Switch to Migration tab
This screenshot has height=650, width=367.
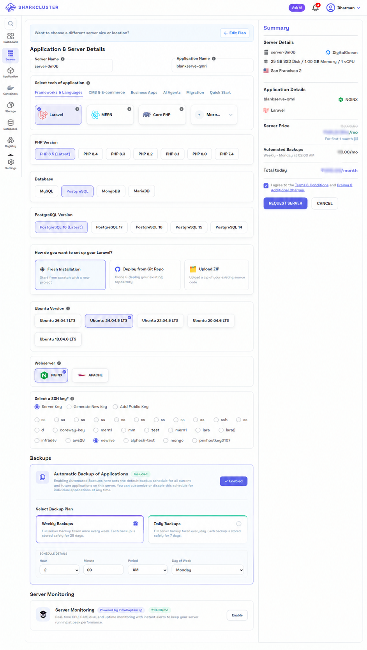click(195, 93)
